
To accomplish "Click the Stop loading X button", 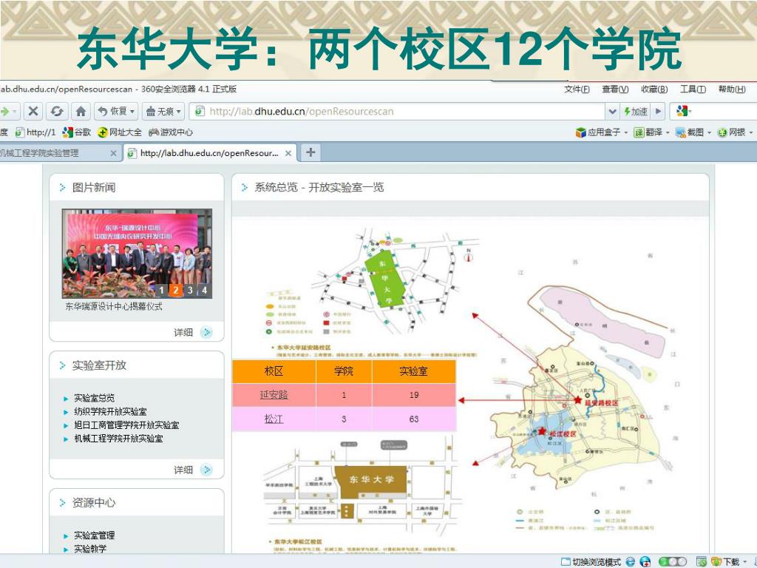I will click(33, 112).
